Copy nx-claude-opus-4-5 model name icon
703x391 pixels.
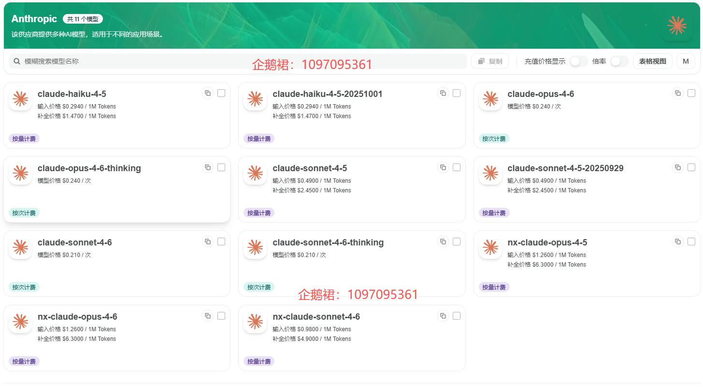tap(678, 242)
